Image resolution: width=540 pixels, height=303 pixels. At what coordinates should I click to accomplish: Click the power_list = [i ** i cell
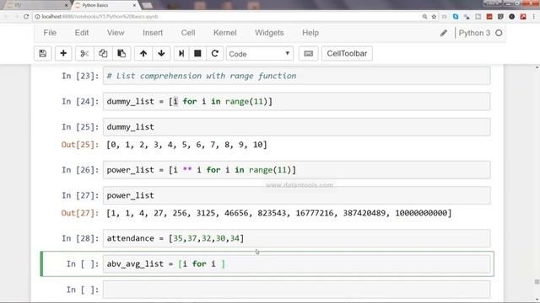(296, 170)
